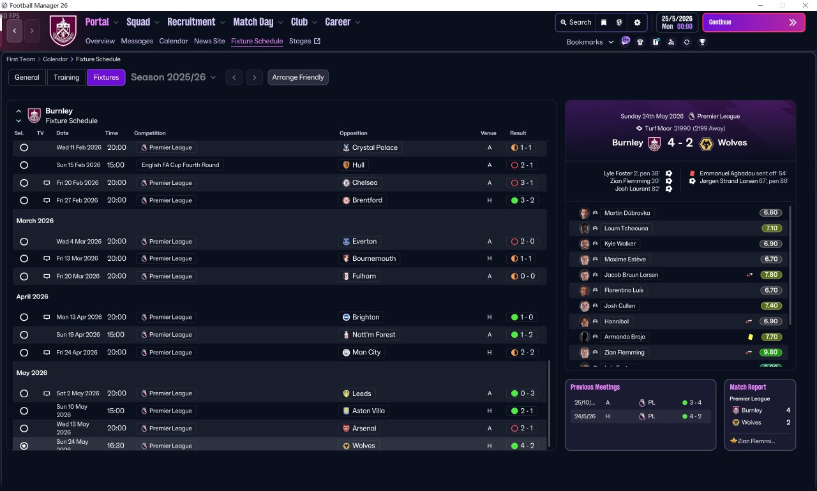The height and width of the screenshot is (491, 817).
Task: Open the News Site tab
Action: tap(209, 41)
